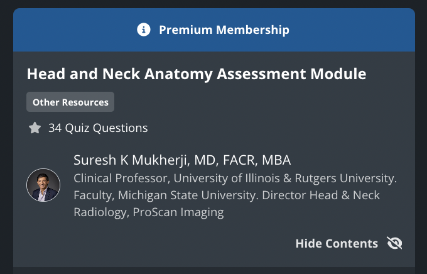Click the star icon next to quiz count

[35, 128]
